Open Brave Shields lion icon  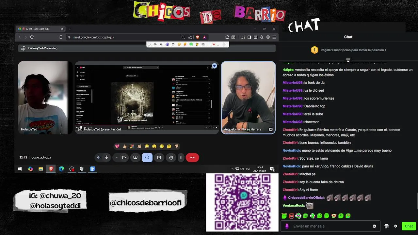(197, 37)
